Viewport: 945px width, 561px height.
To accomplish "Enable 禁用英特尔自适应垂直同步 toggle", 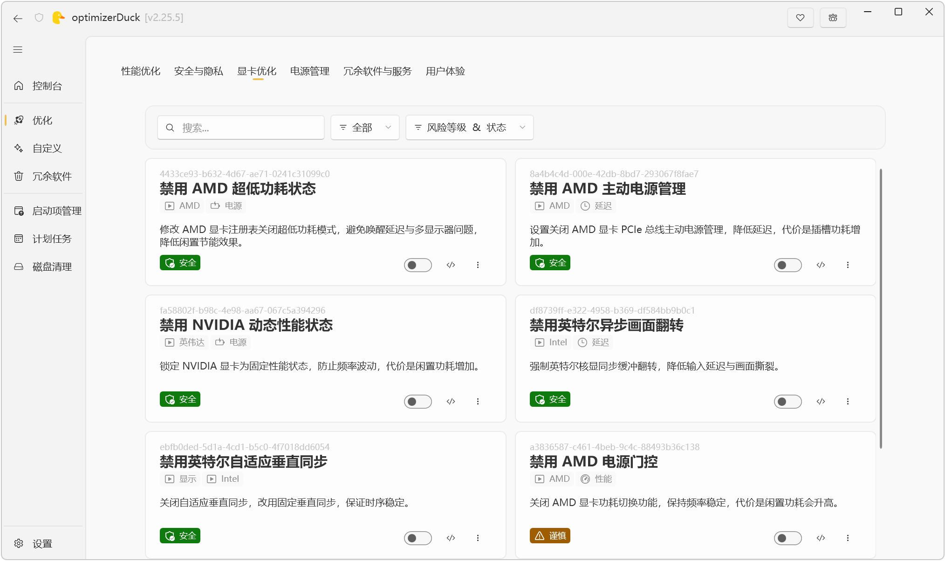I will (x=418, y=538).
